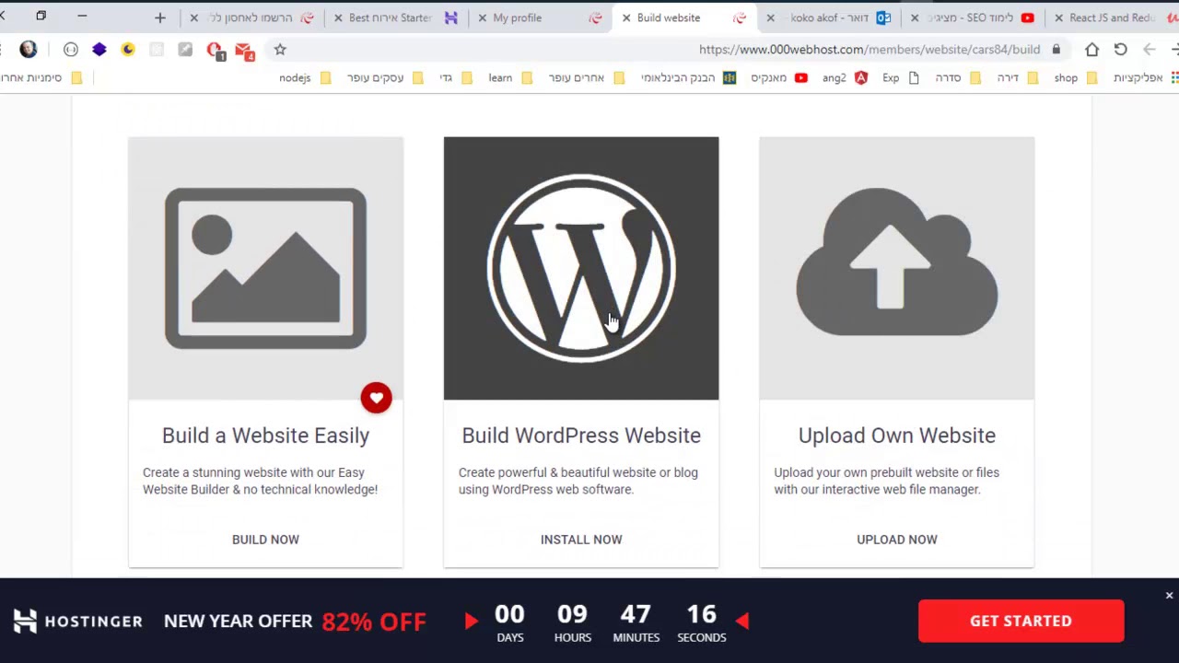Click the WordPress logo card image

(x=581, y=268)
